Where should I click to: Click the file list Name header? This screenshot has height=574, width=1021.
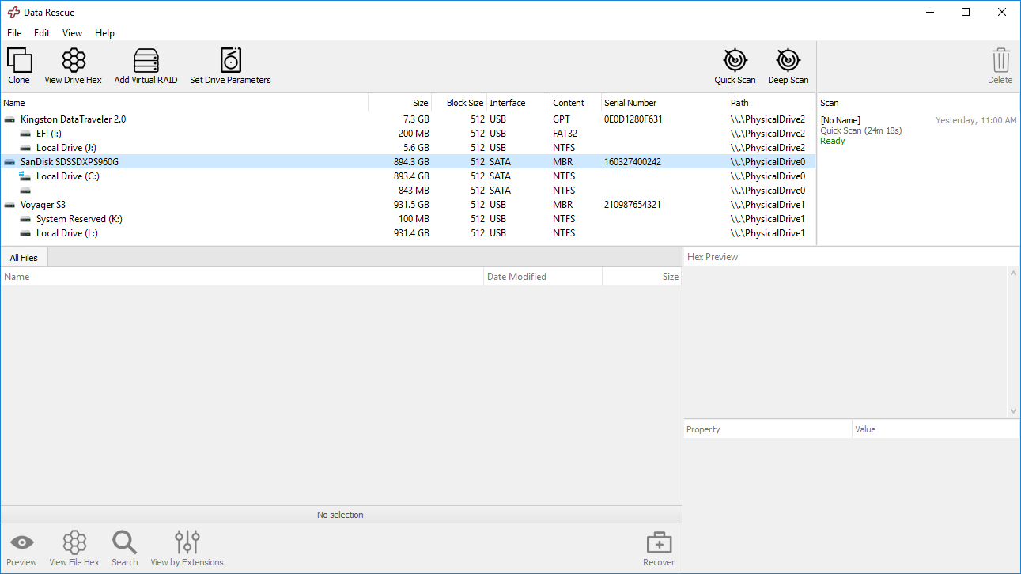[x=242, y=277]
